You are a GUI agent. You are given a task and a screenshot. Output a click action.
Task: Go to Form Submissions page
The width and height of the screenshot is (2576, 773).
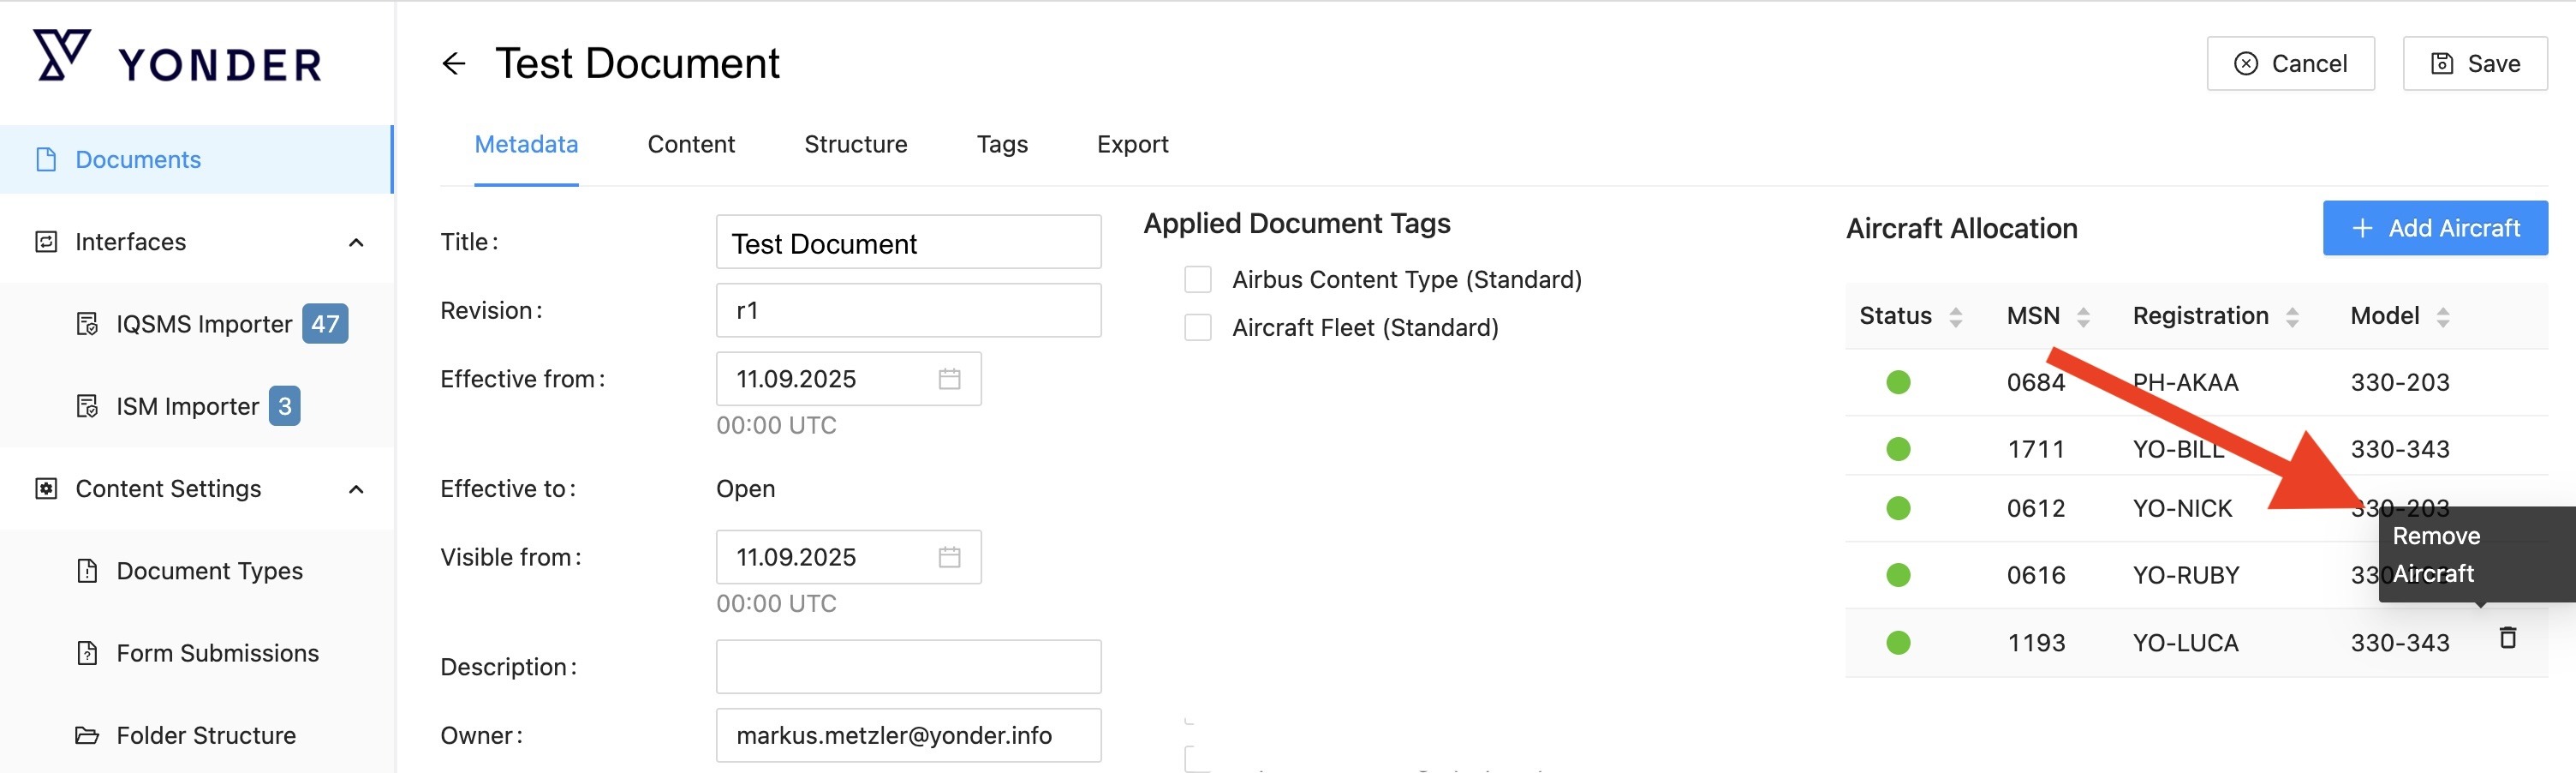pyautogui.click(x=217, y=653)
